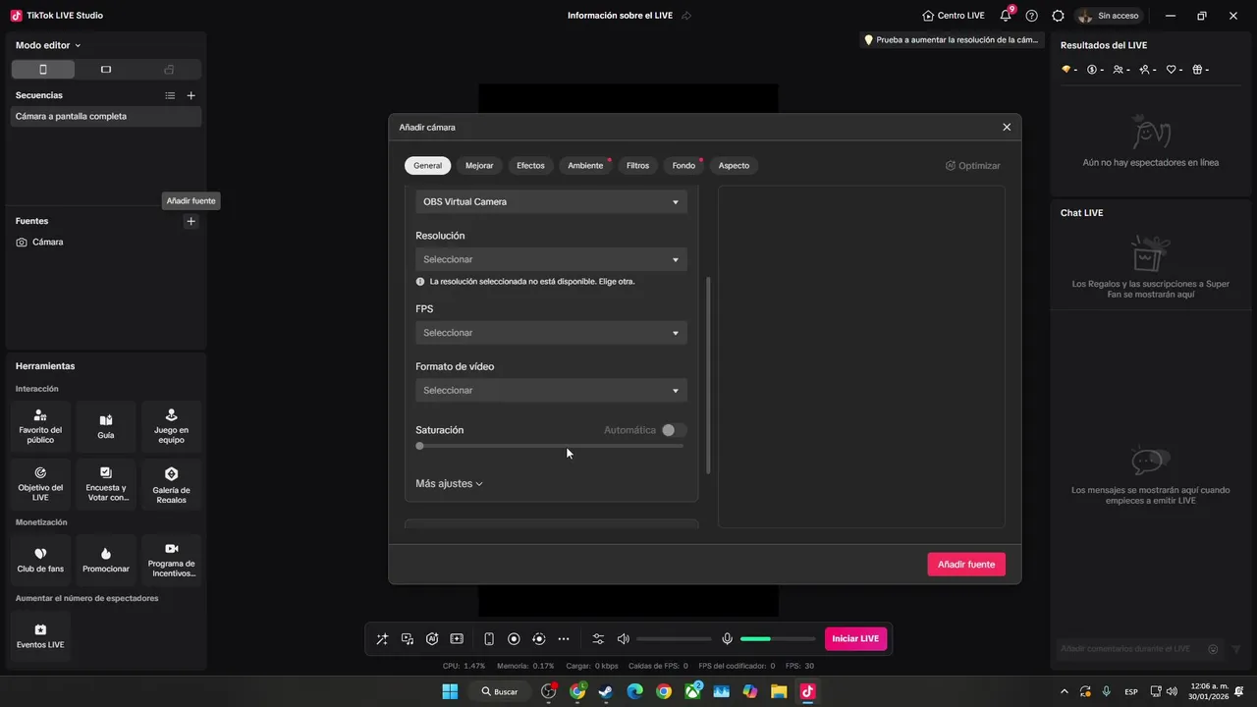Viewport: 1257px width, 707px height.
Task: Open the FPS dropdown
Action: click(x=551, y=333)
